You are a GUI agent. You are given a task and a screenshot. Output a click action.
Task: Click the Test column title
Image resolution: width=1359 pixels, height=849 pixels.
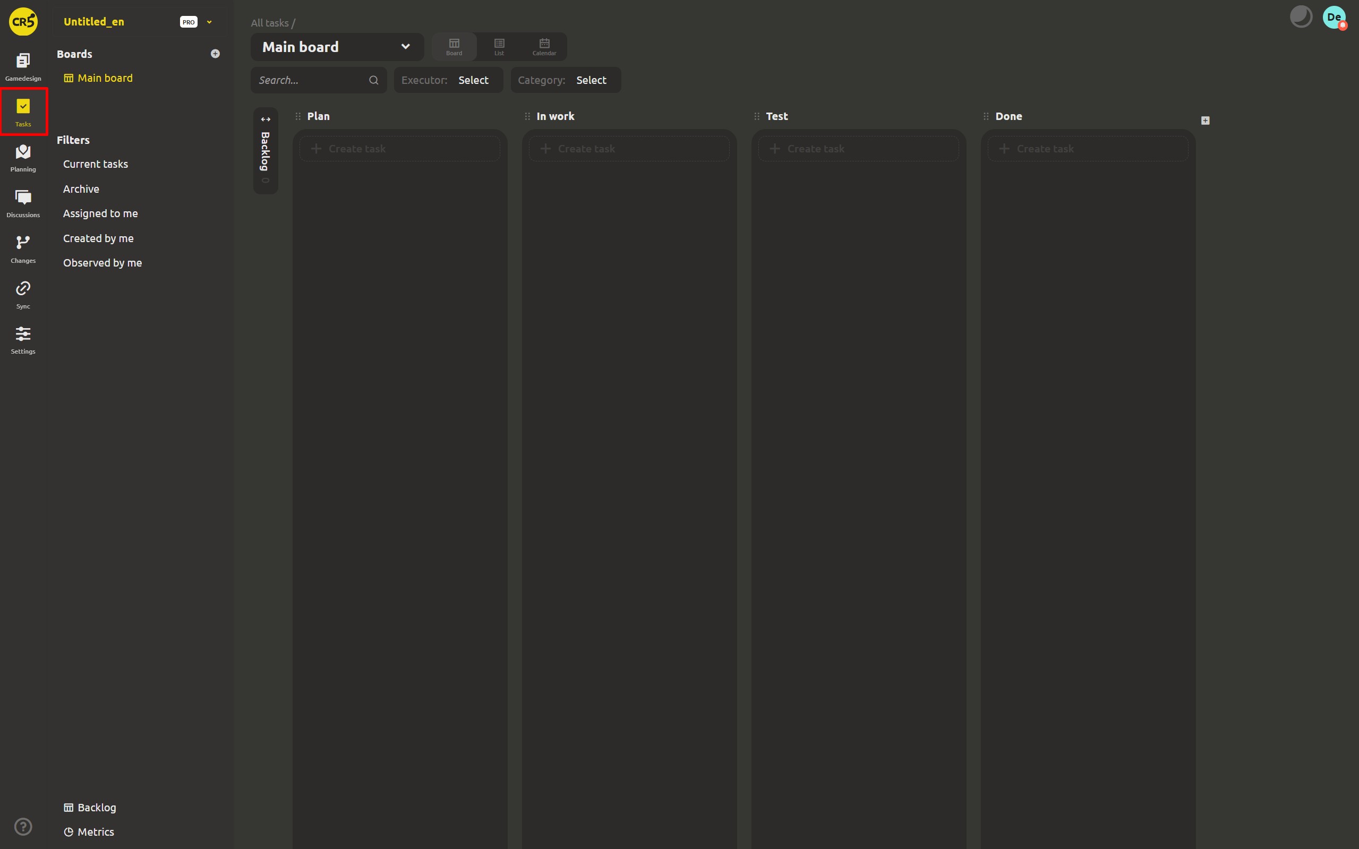(776, 116)
